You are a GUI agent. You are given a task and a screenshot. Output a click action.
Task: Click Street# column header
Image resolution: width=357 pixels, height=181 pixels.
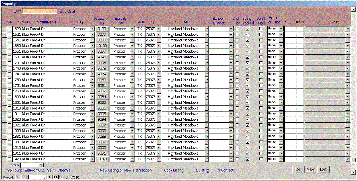tap(24, 22)
